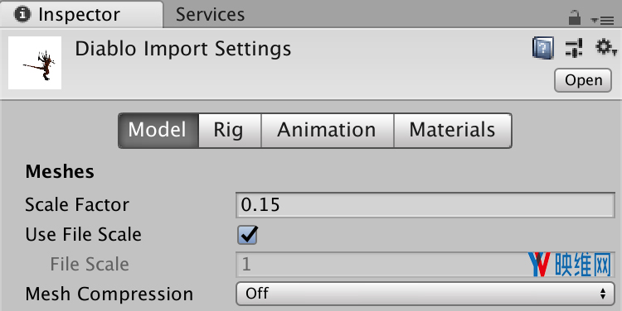Open the gear settings menu
Viewport: 622px width, 311px height.
[x=605, y=48]
